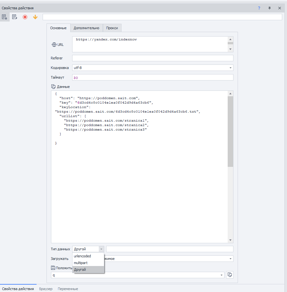Open the Переменные bottom tab

click(68, 289)
